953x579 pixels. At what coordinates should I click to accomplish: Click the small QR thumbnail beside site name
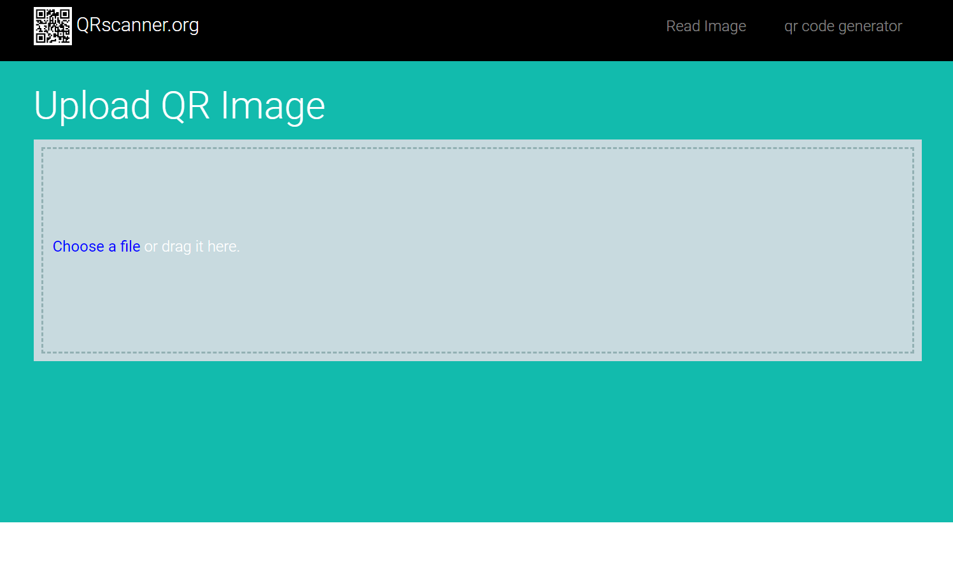click(53, 26)
